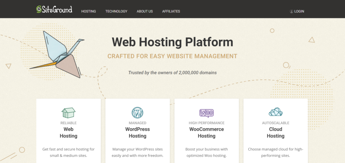Open the ABOUT US menu

click(145, 11)
